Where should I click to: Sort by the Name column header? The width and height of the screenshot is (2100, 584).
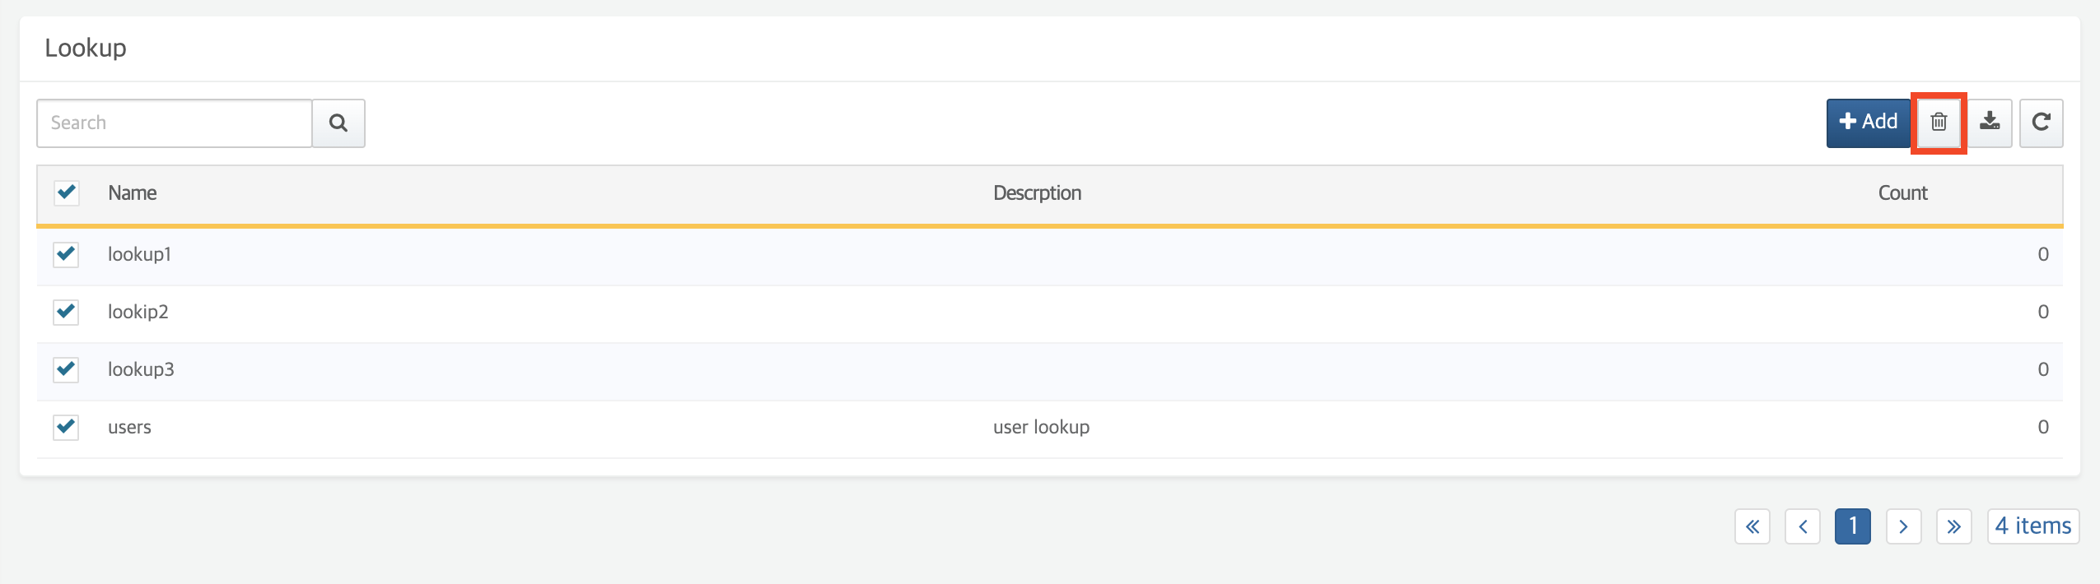click(x=133, y=193)
